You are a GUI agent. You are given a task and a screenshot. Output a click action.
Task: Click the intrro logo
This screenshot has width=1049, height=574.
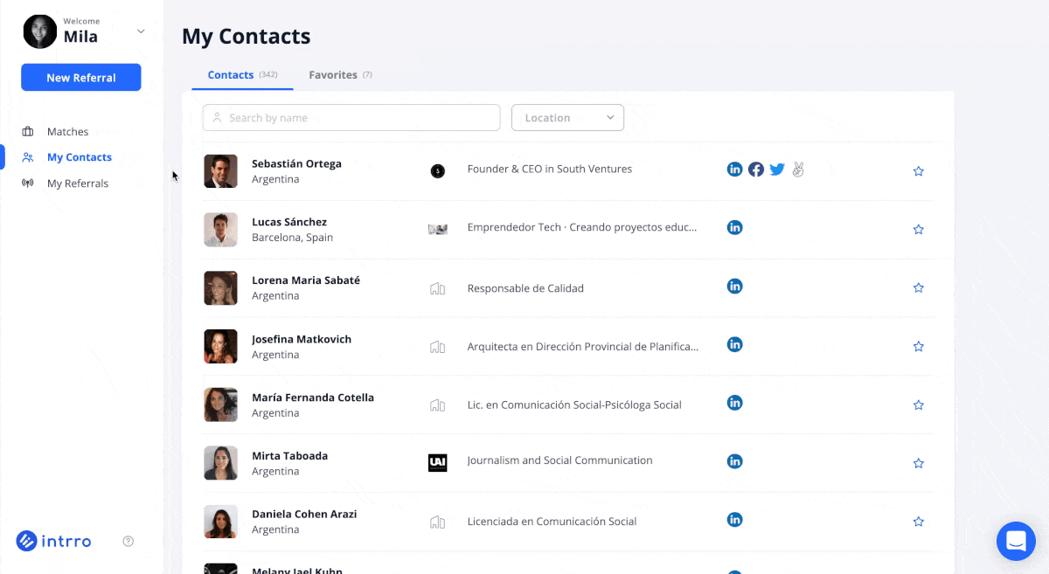[53, 542]
